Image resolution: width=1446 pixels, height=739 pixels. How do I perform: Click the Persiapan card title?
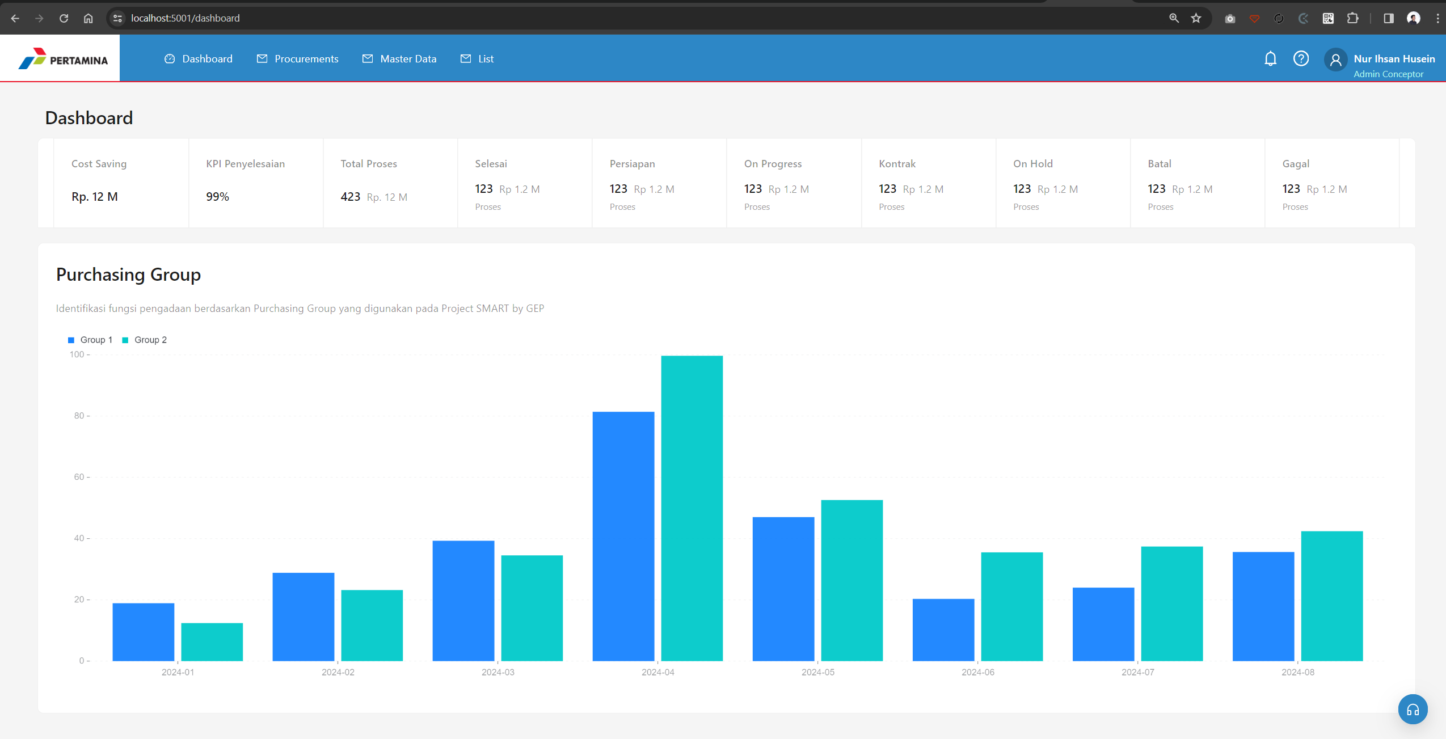point(632,163)
